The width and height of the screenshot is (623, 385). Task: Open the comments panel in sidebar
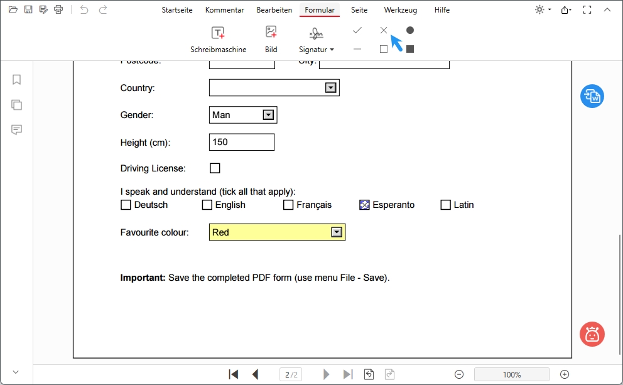(x=17, y=130)
